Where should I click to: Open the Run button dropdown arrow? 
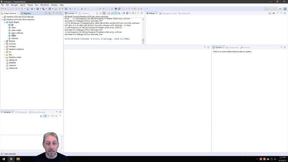(40, 9)
